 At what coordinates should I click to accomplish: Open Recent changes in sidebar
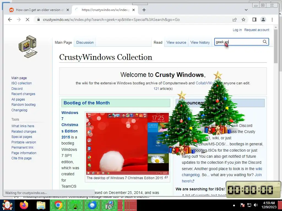click(23, 94)
